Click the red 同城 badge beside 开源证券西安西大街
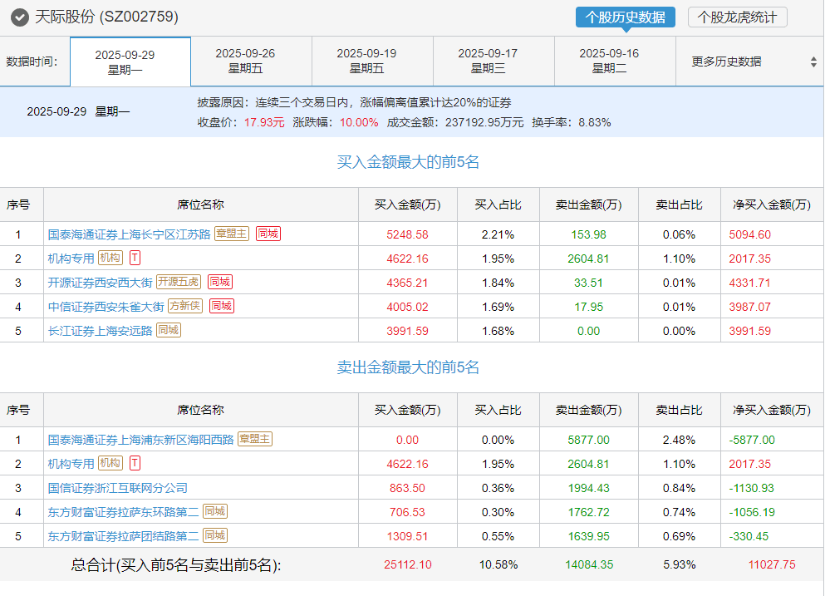This screenshot has width=825, height=596. [220, 282]
